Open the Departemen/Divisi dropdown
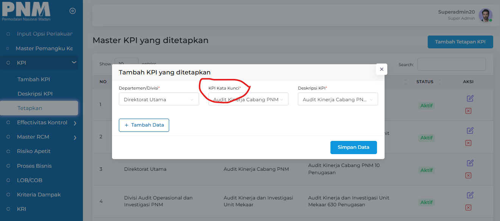Screen dimensions: 500x221 pyautogui.click(x=159, y=99)
